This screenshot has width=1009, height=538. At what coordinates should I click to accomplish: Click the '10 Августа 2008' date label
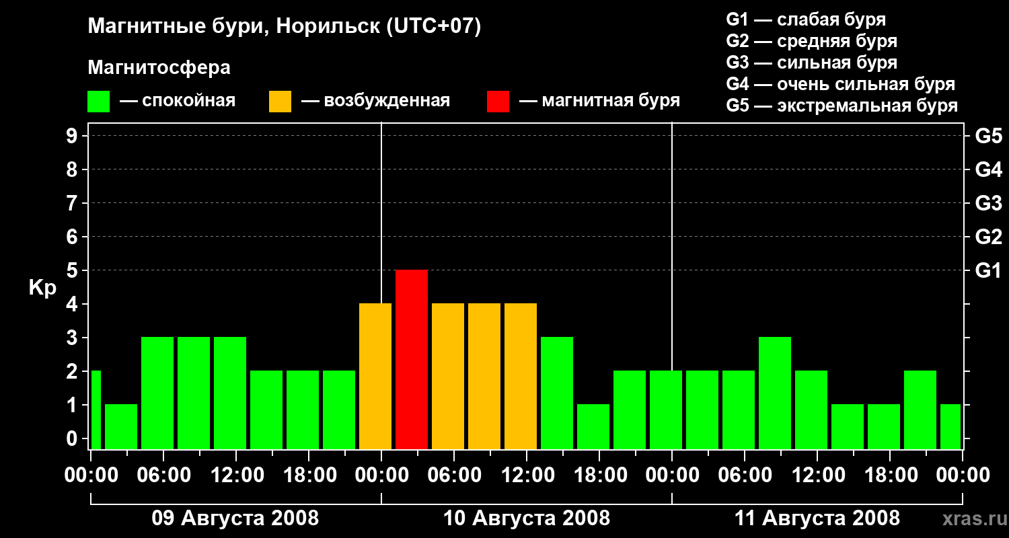coord(527,518)
